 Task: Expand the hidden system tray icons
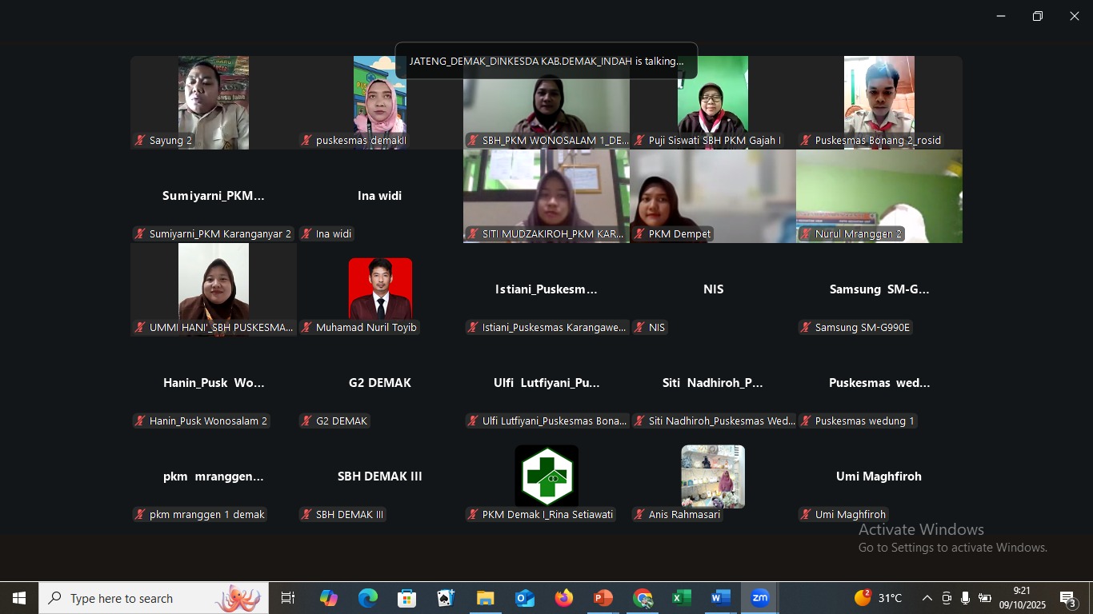(x=927, y=598)
